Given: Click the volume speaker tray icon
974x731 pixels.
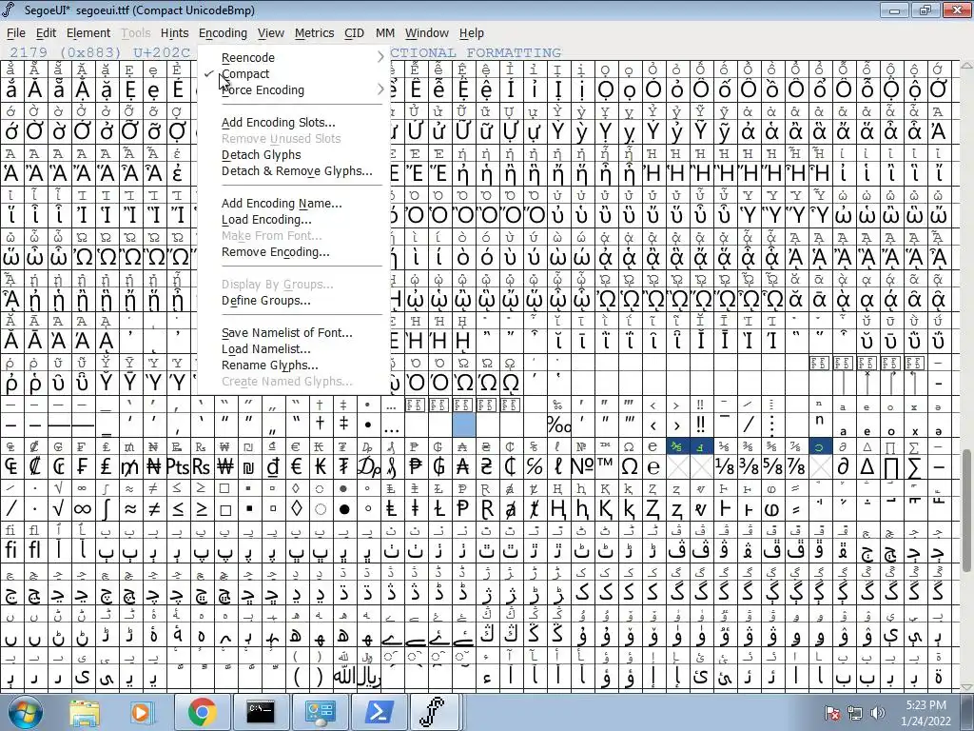Looking at the screenshot, I should coord(878,713).
